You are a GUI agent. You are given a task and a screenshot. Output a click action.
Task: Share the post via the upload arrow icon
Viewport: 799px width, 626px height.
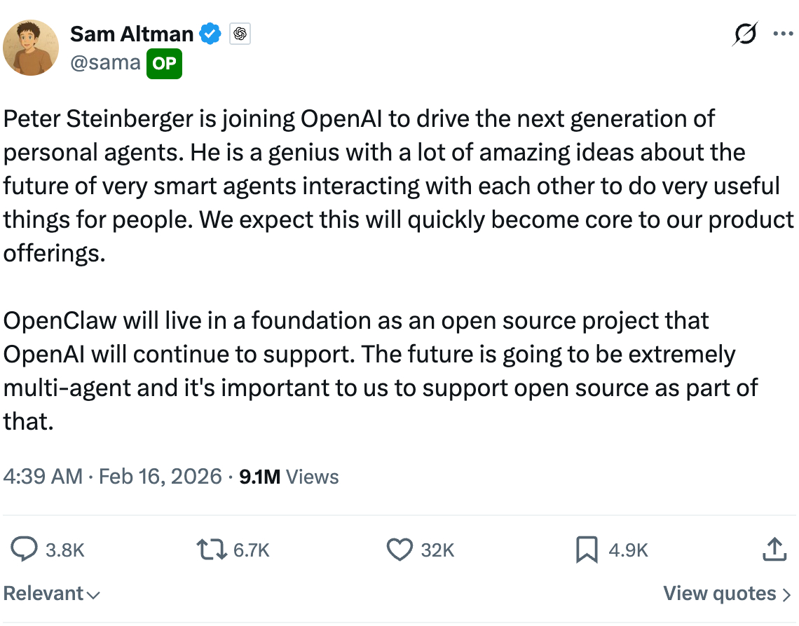click(774, 550)
